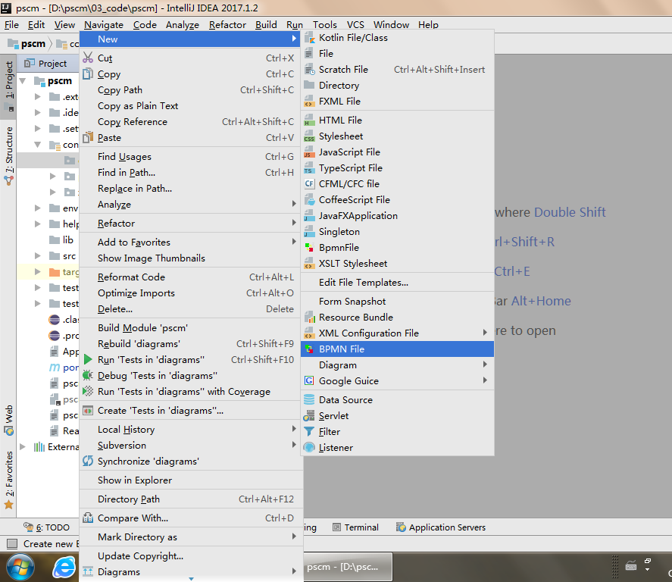
Task: Click the Stylesheet CSS icon
Action: [x=309, y=136]
